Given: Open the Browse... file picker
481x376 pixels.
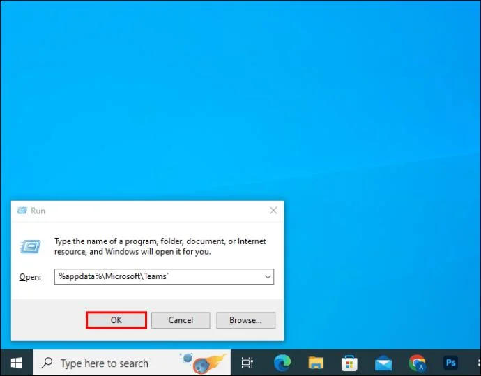Looking at the screenshot, I should click(245, 320).
